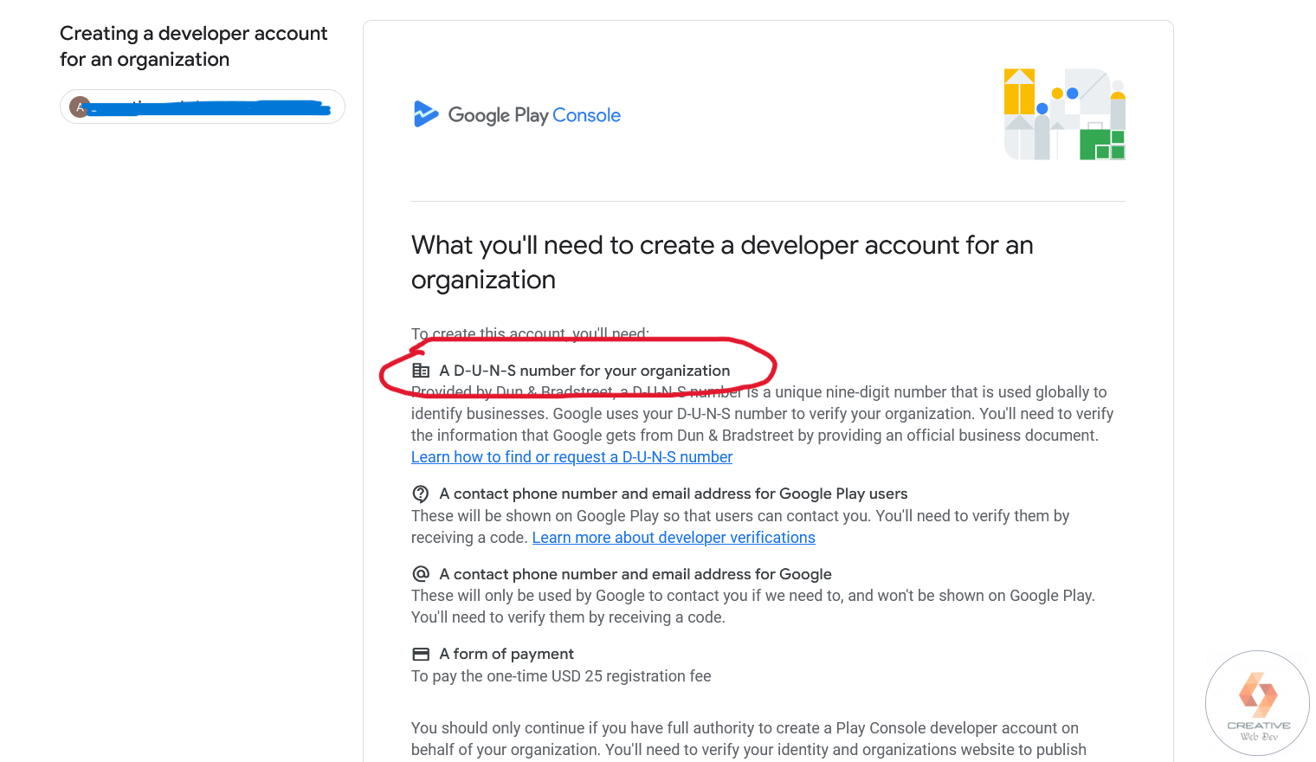Click 'You should only continue if you have full authority' paragraph
1316x762 pixels.
(x=749, y=739)
